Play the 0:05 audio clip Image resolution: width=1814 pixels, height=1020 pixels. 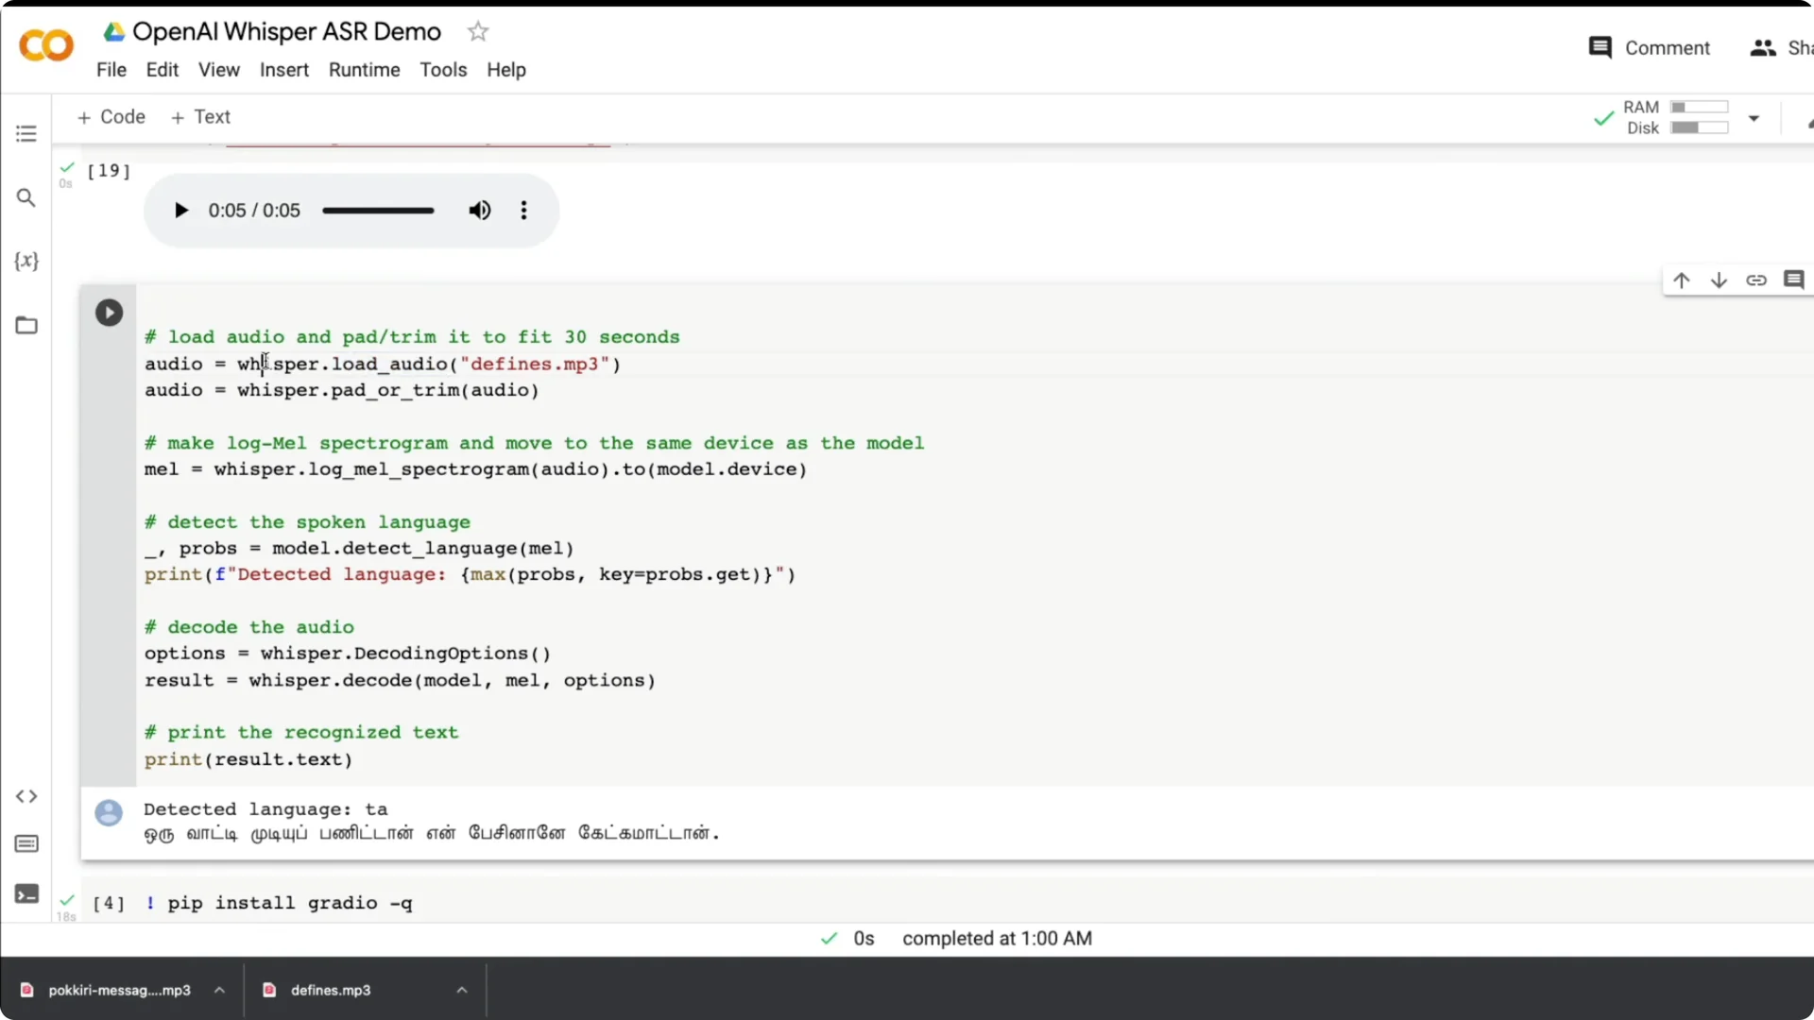(180, 210)
